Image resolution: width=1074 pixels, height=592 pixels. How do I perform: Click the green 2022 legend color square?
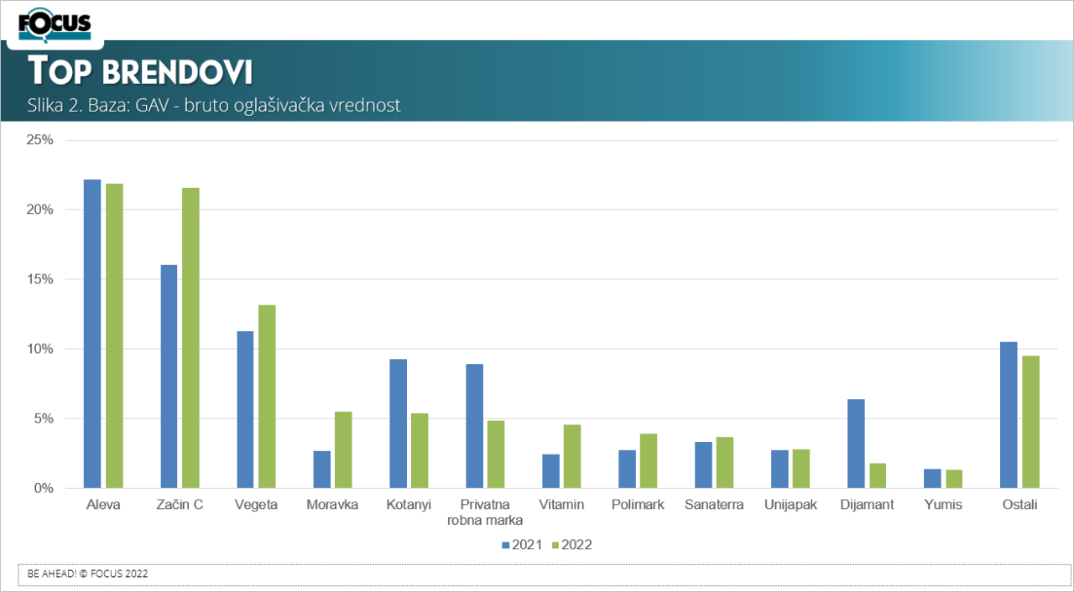pyautogui.click(x=555, y=545)
